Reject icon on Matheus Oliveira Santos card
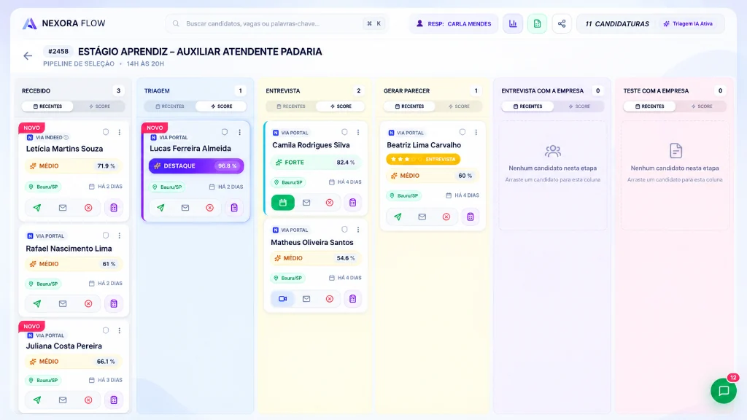 330,298
